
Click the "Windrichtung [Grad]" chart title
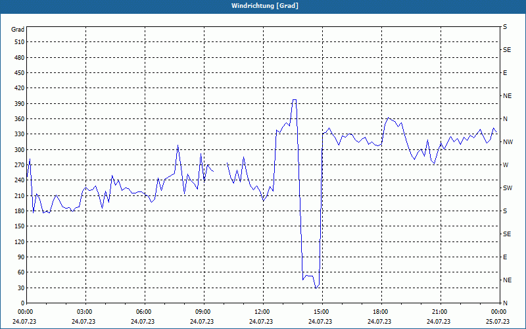tap(265, 6)
